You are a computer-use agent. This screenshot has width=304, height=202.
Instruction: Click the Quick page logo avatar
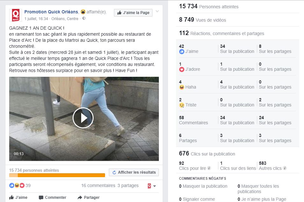[16, 15]
